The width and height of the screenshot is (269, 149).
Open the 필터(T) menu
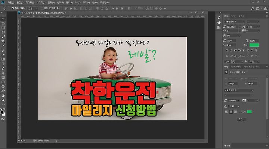[x=69, y=3]
